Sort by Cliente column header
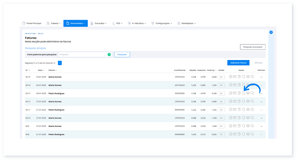The width and height of the screenshot is (297, 161). click(x=52, y=70)
